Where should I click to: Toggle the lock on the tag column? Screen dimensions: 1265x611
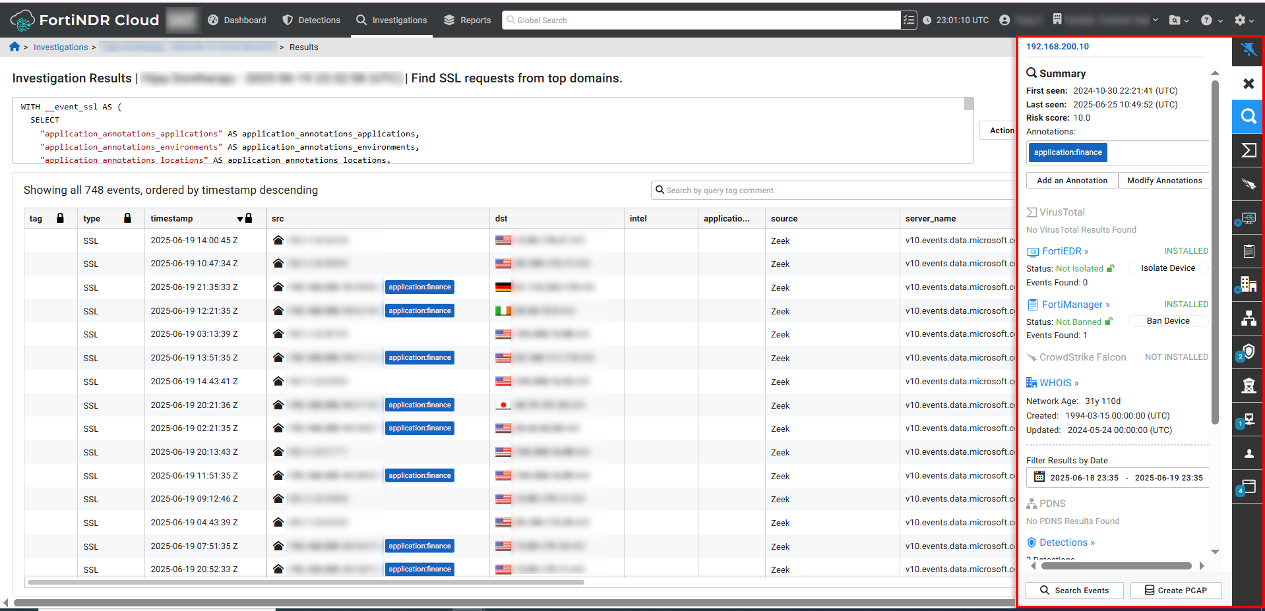coord(60,218)
